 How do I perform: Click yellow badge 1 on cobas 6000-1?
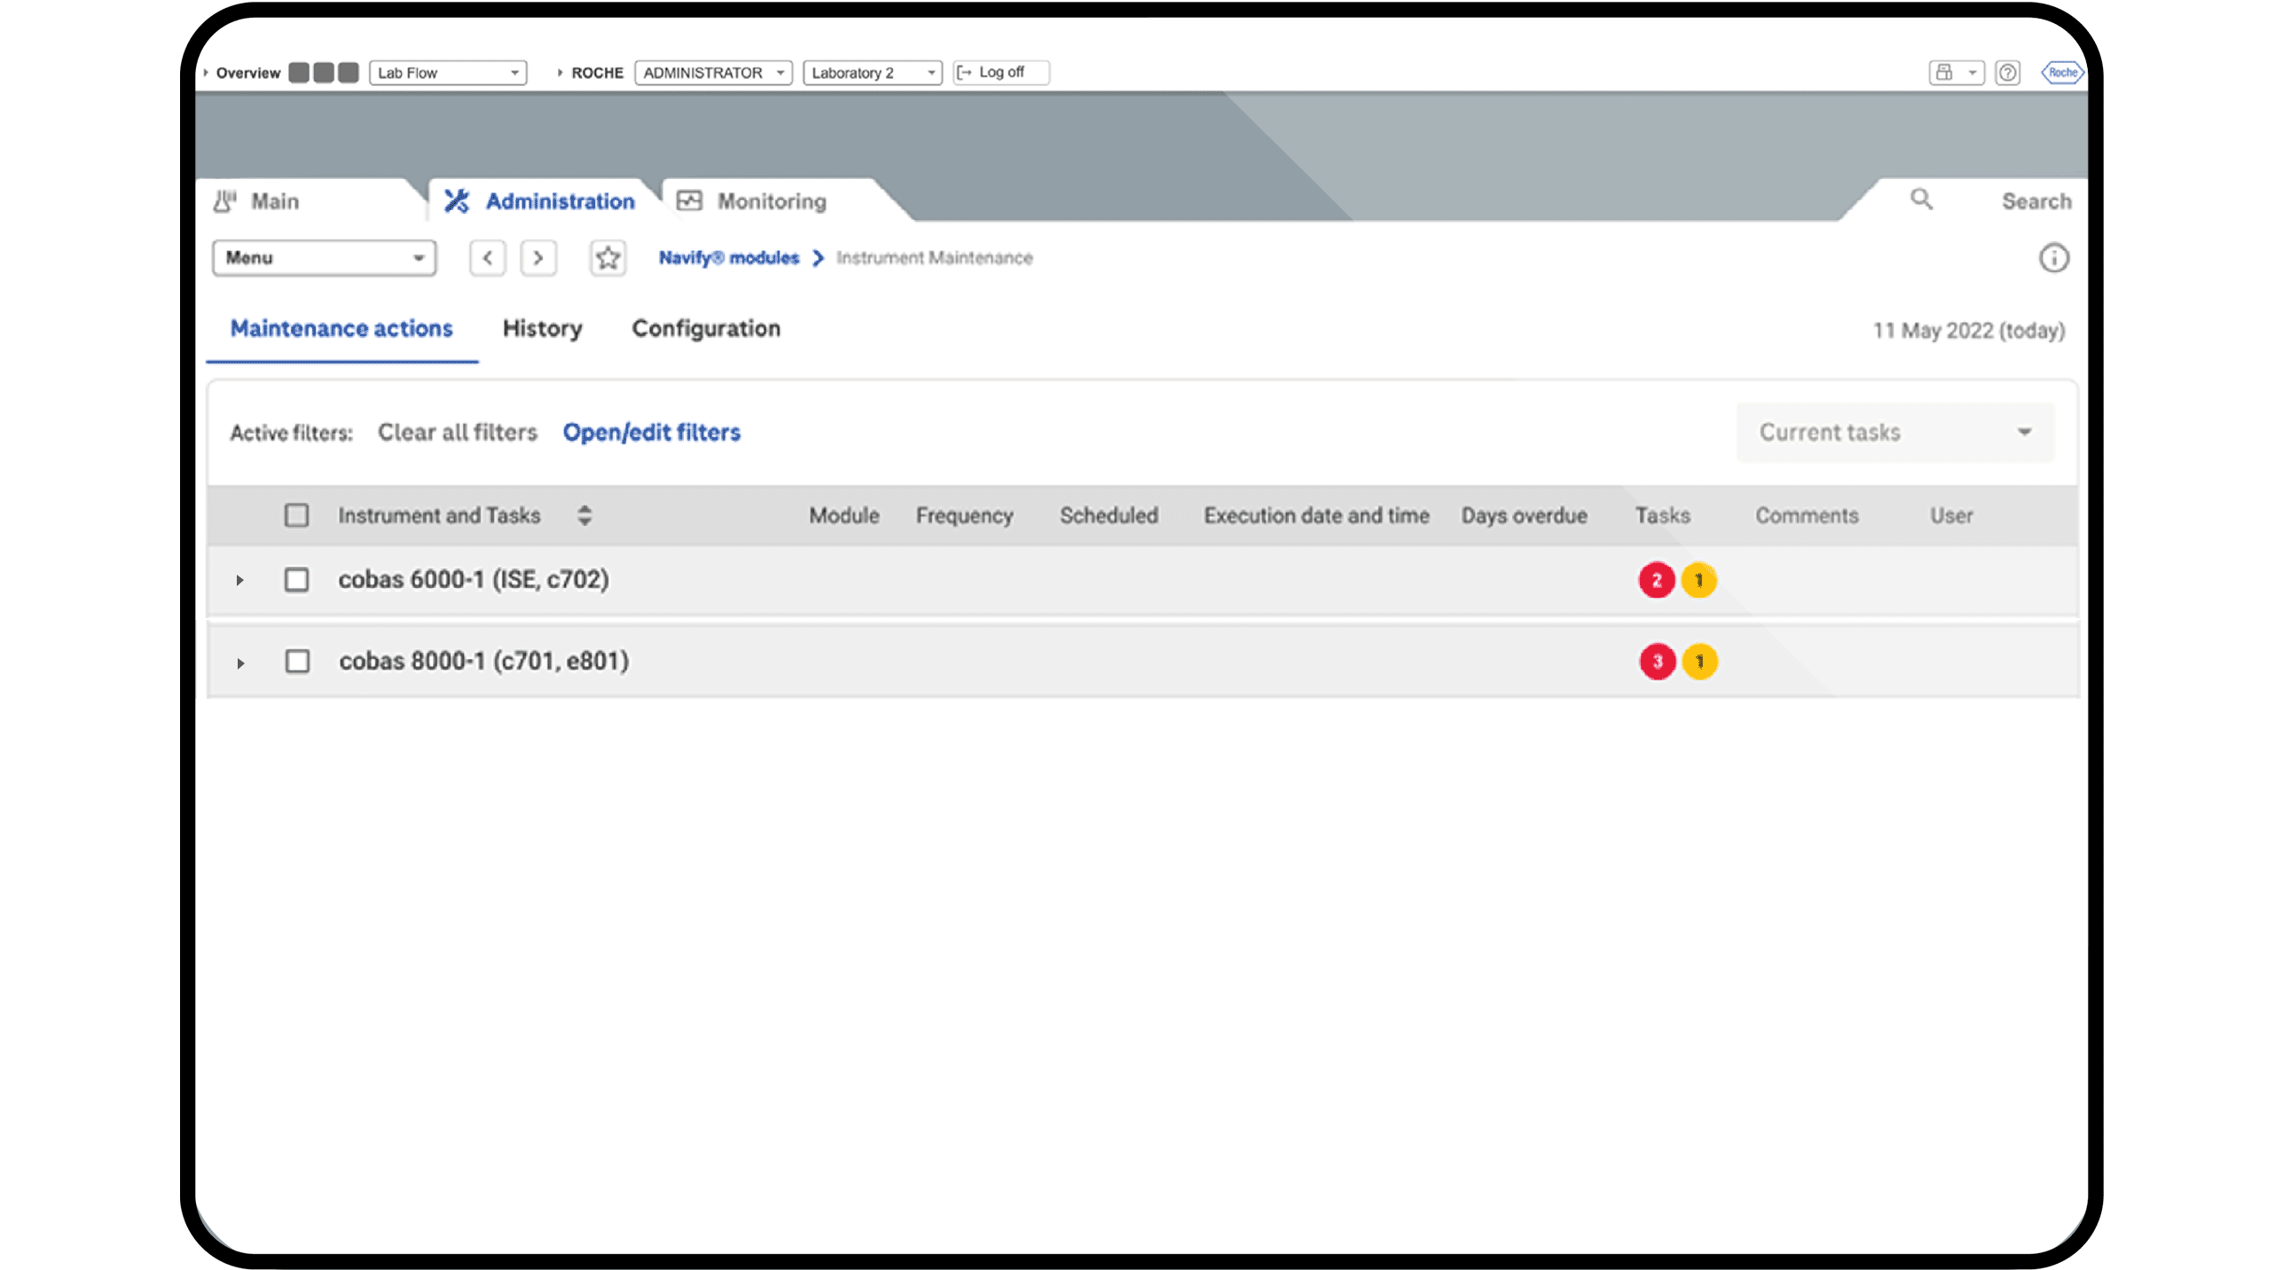point(1699,580)
